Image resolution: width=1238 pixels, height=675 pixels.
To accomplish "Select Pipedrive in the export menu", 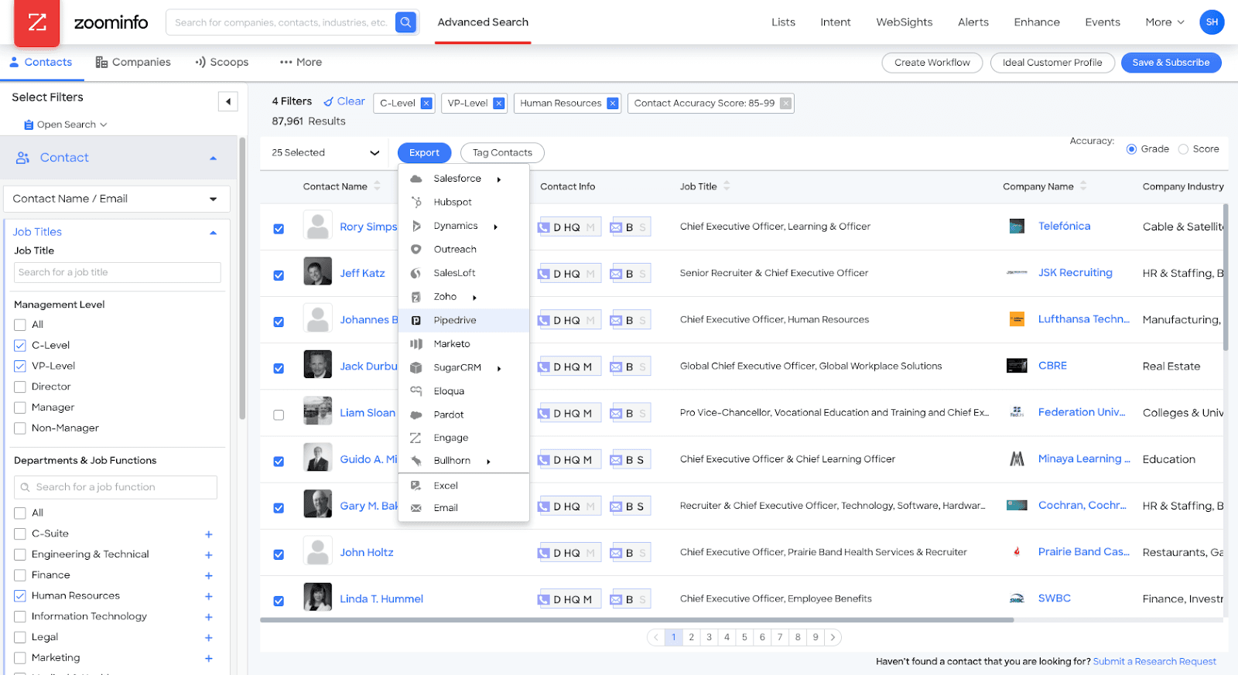I will (463, 320).
